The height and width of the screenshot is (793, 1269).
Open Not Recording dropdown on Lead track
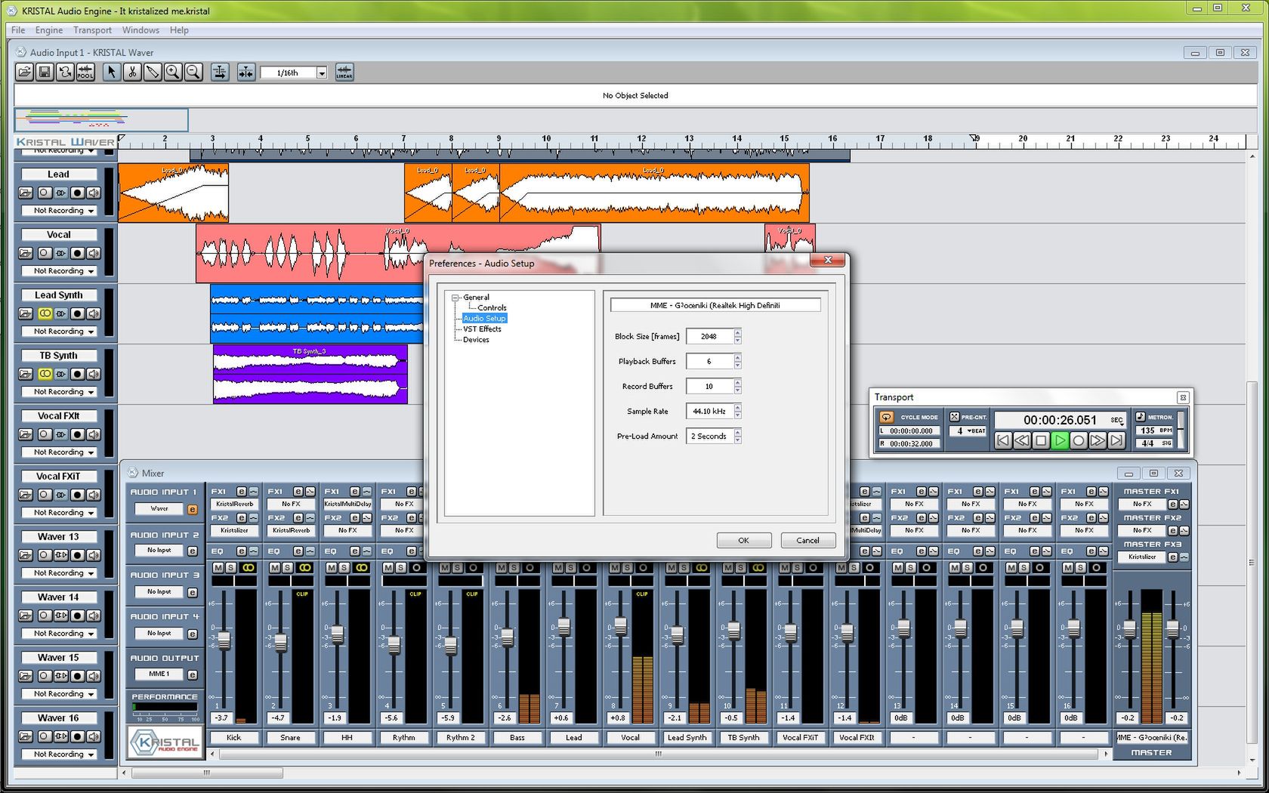[59, 211]
